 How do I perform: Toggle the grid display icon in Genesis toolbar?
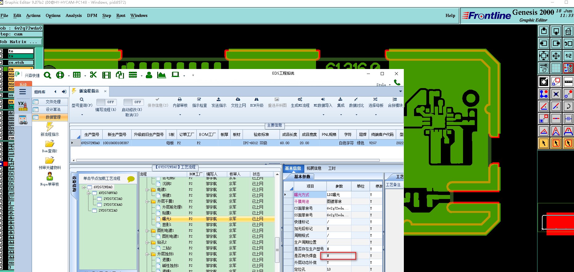[x=556, y=68]
